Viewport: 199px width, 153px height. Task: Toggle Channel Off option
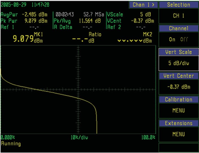(184, 40)
